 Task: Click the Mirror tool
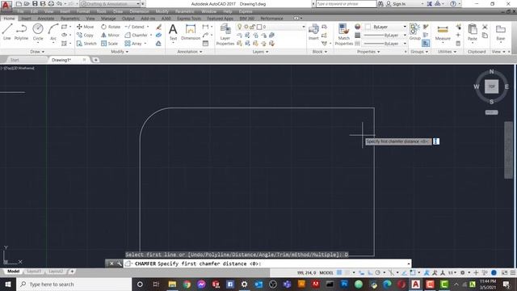tap(110, 35)
